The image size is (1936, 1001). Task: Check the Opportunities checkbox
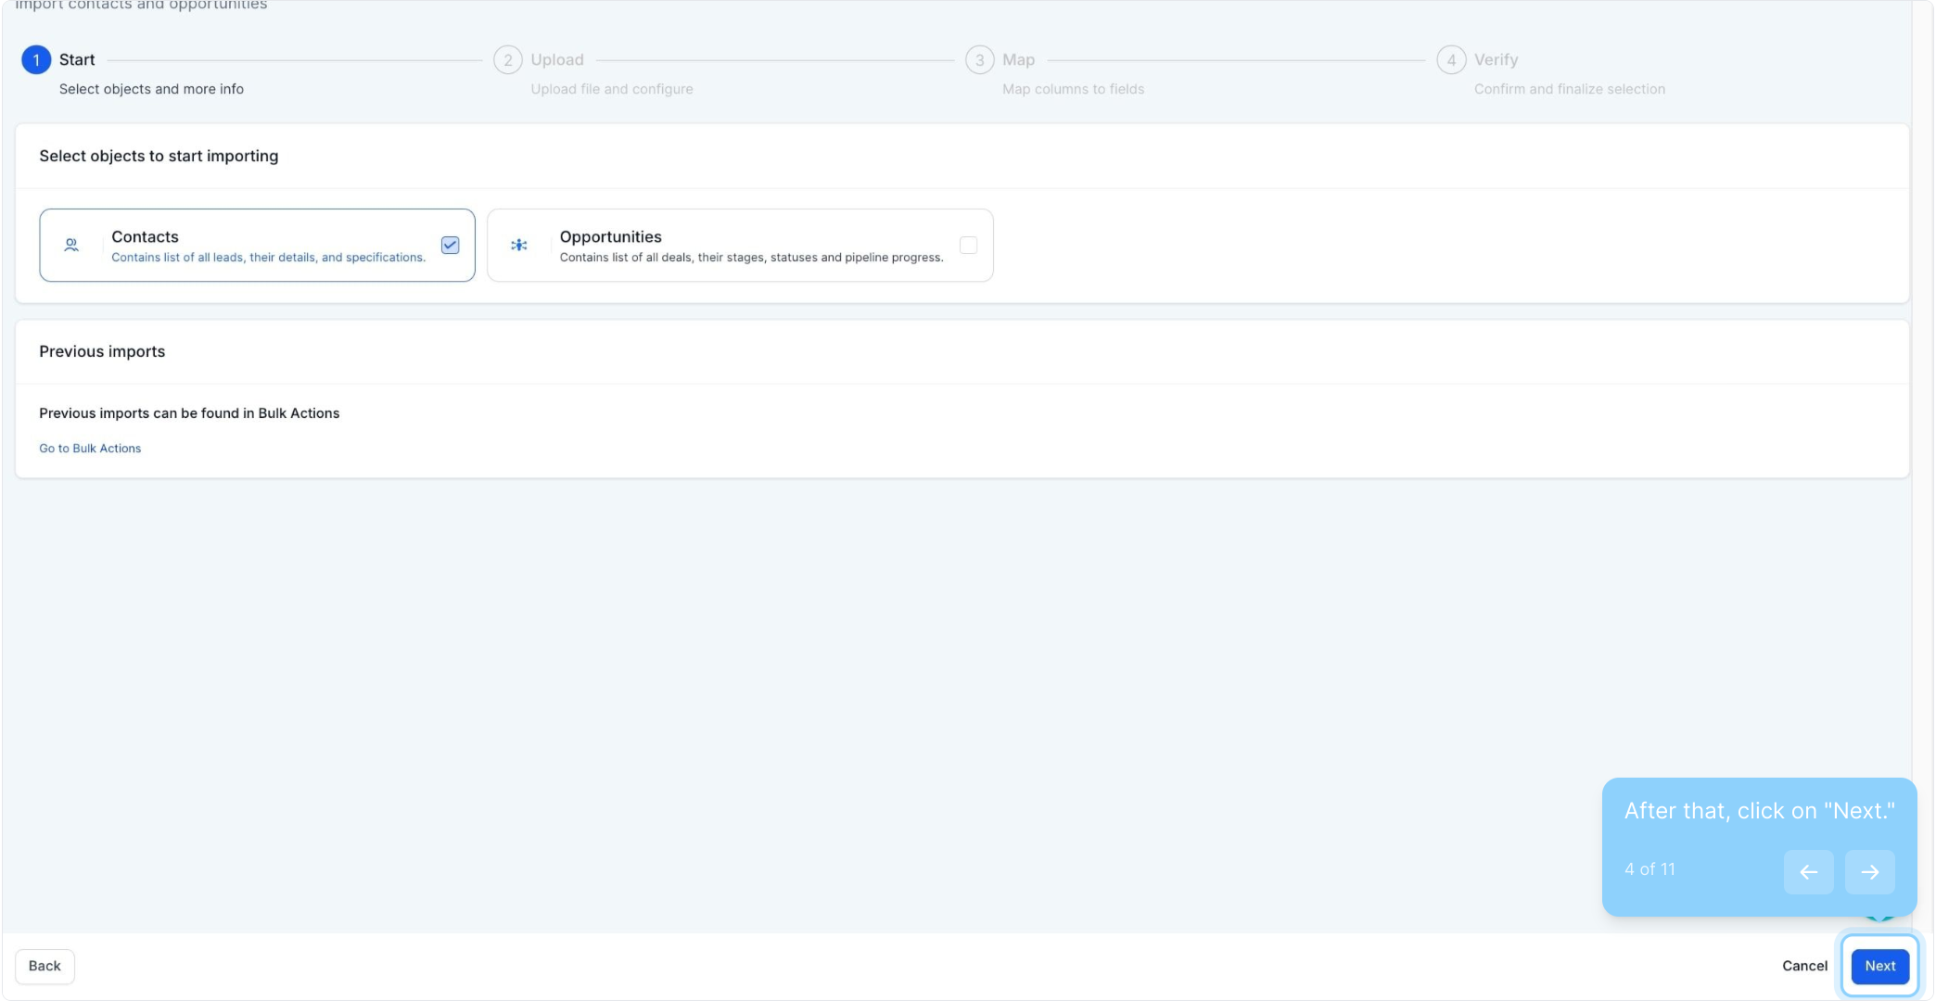[968, 246]
